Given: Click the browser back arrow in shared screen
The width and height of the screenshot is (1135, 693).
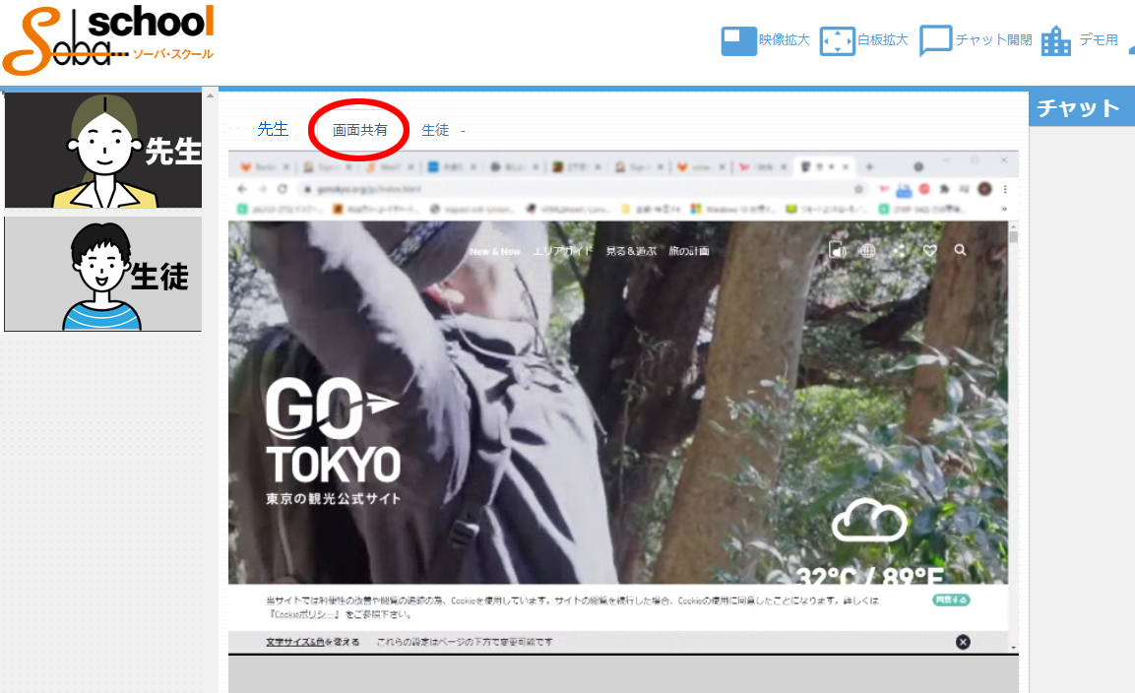Looking at the screenshot, I should pos(242,189).
